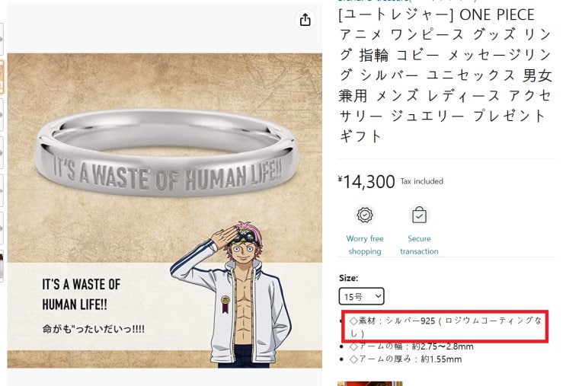Open the Worry free shopping text link
The width and height of the screenshot is (566, 386).
click(x=365, y=245)
